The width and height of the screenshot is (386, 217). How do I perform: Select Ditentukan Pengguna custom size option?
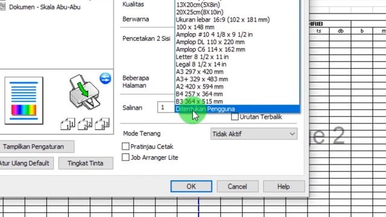tap(237, 108)
